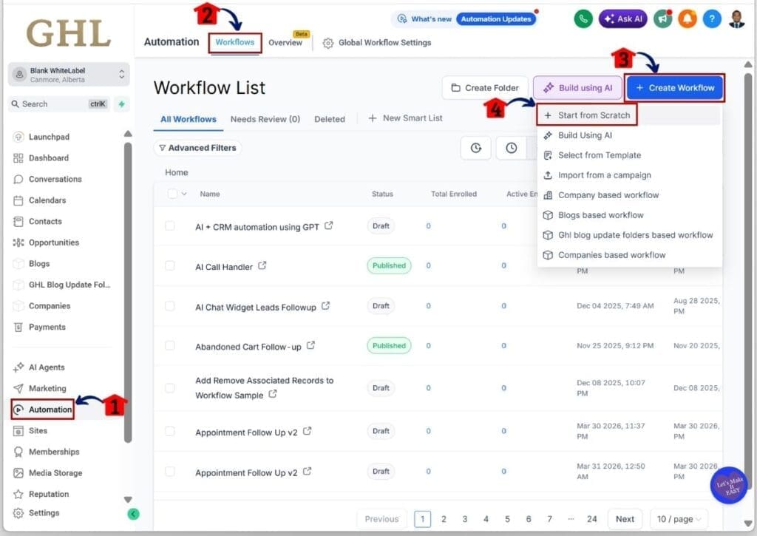Image resolution: width=757 pixels, height=536 pixels.
Task: Open the AI Agents section
Action: 46,367
